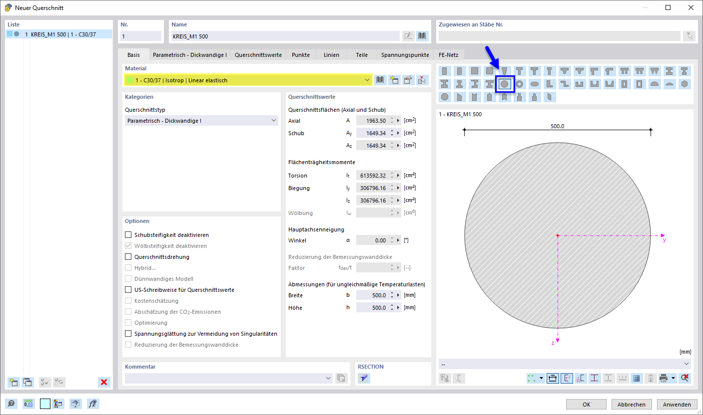
Task: Open the help speech-bubble icon
Action: (11, 404)
